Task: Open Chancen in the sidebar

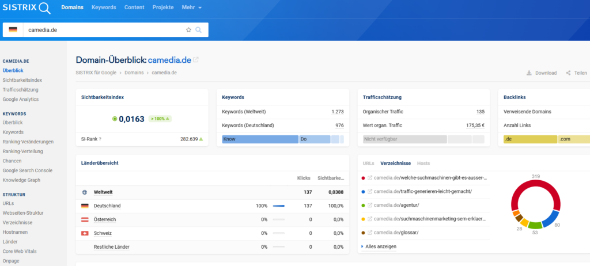Action: click(x=12, y=161)
